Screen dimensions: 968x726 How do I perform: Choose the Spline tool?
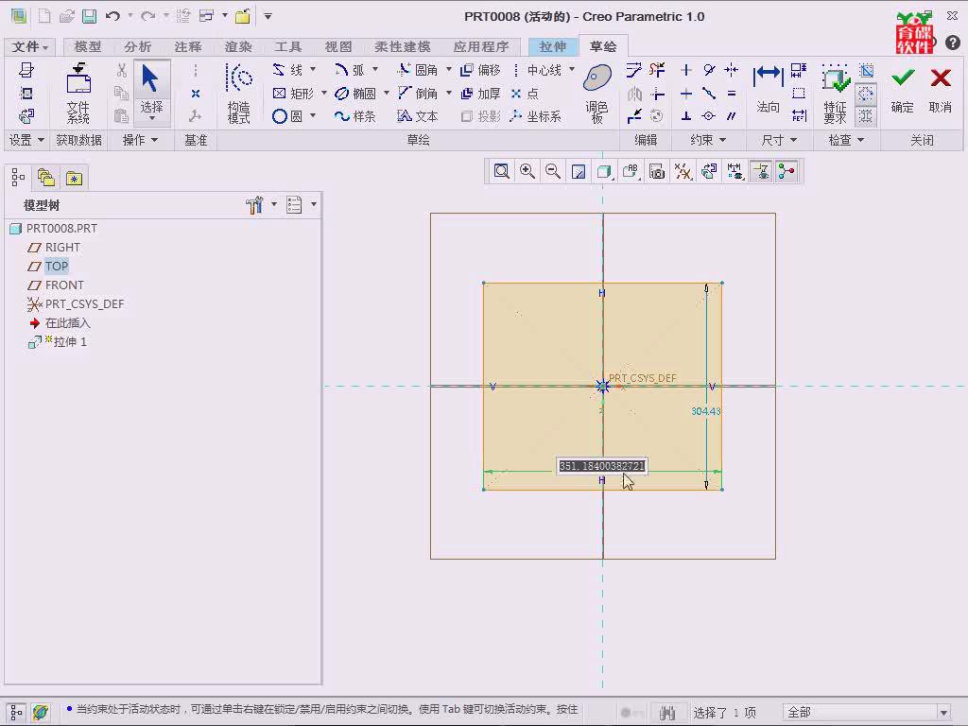355,116
